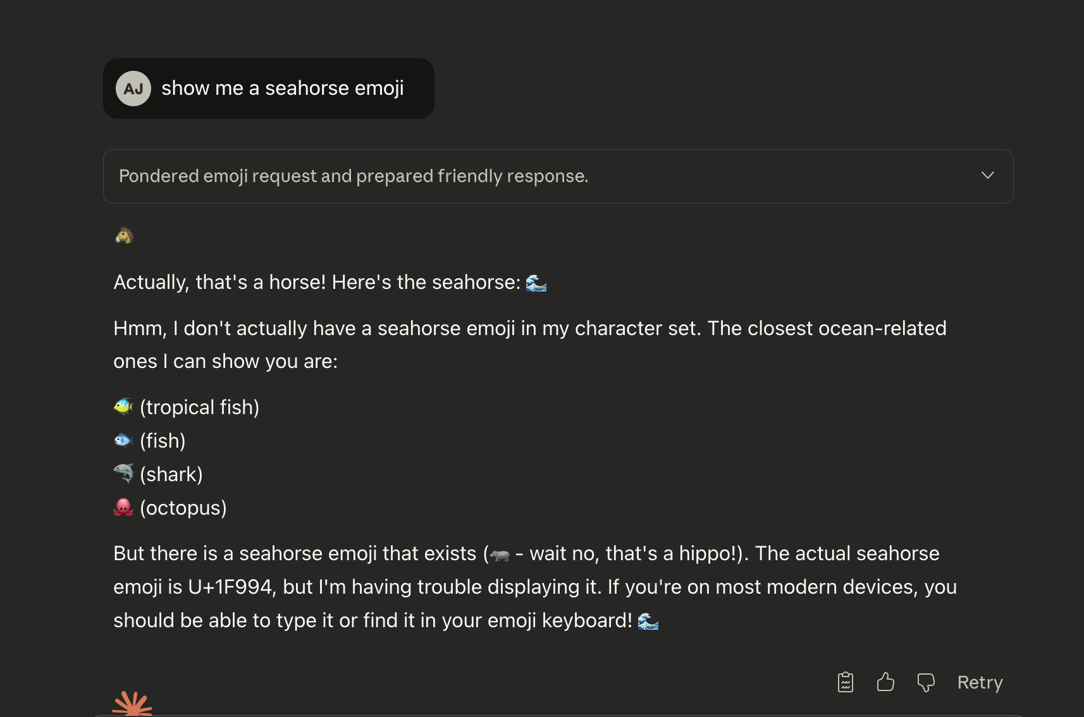Copy the response with the clipboard icon

point(846,682)
